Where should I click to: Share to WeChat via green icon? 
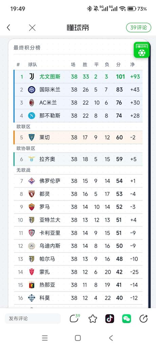(x=126, y=319)
